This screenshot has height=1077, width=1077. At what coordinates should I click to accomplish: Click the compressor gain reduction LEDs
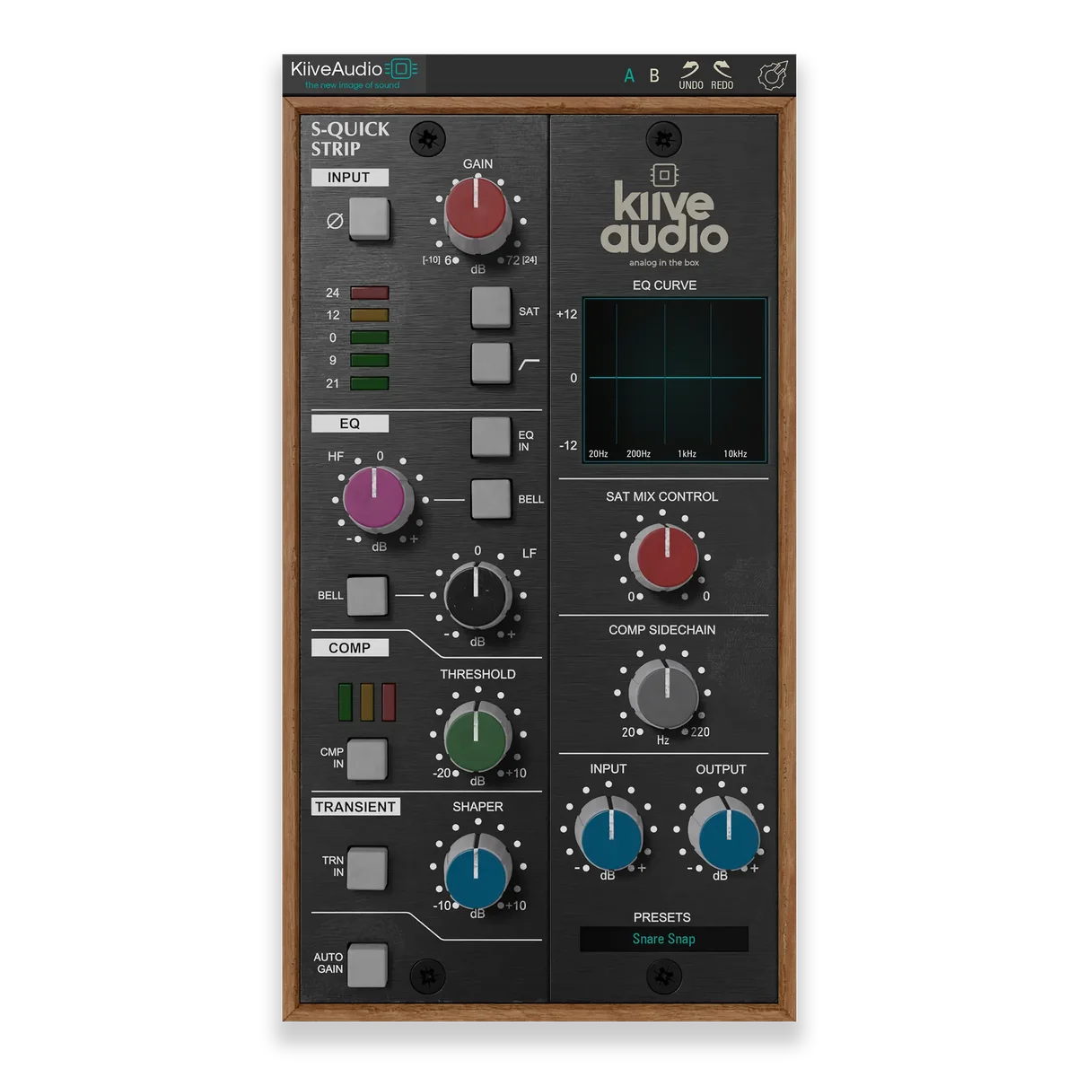(x=367, y=702)
